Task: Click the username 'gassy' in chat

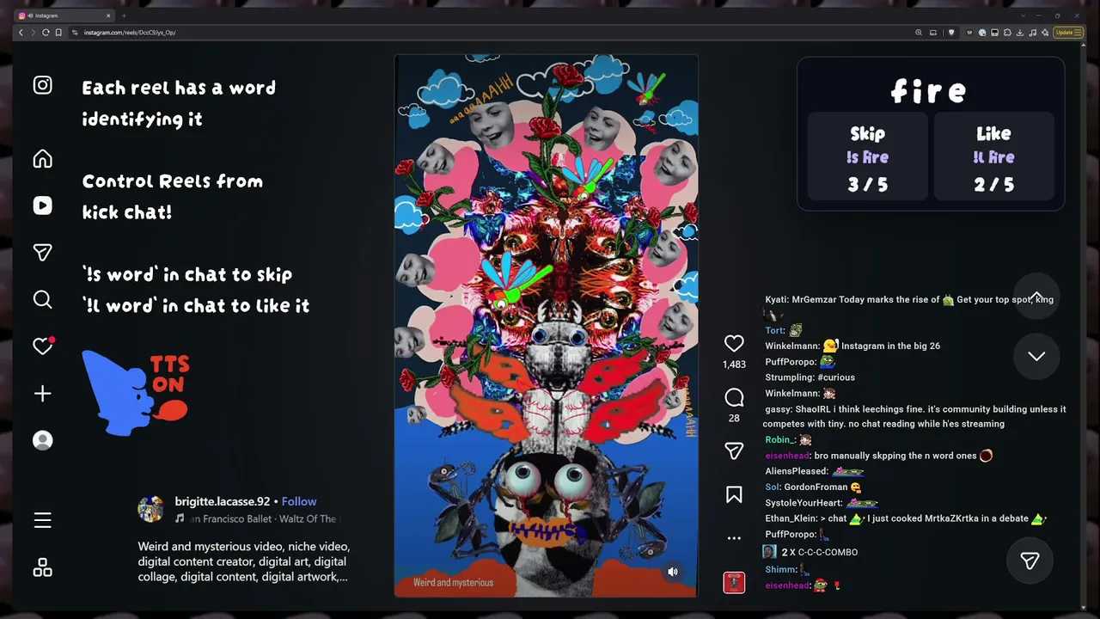Action: coord(777,409)
